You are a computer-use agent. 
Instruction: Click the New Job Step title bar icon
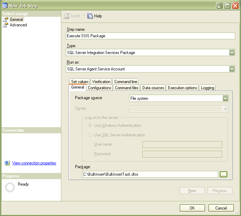pyautogui.click(x=5, y=6)
